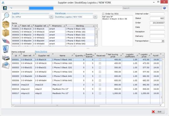Expand the Transportation dropdown
The image size is (169, 116).
163,41
